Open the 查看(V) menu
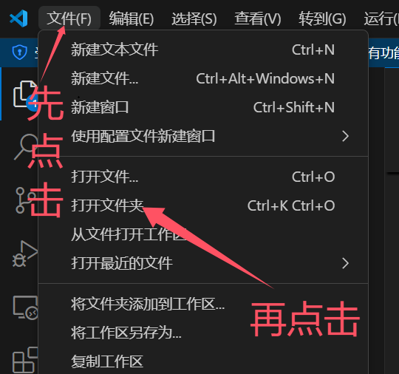399x374 pixels. tap(258, 18)
